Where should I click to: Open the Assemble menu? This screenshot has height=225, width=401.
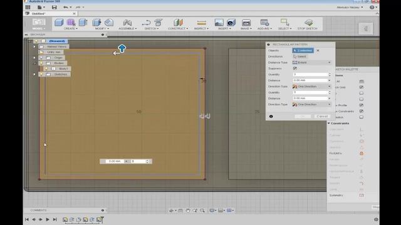pyautogui.click(x=127, y=29)
